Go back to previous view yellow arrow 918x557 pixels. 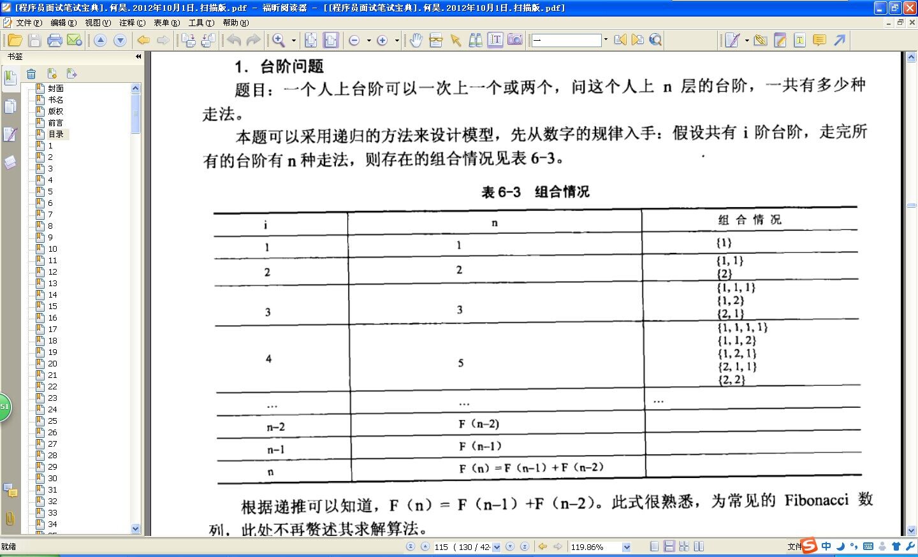[x=143, y=40]
